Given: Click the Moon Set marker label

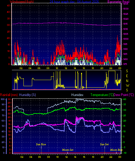Looking at the screenshot, I should [x=68, y=150].
